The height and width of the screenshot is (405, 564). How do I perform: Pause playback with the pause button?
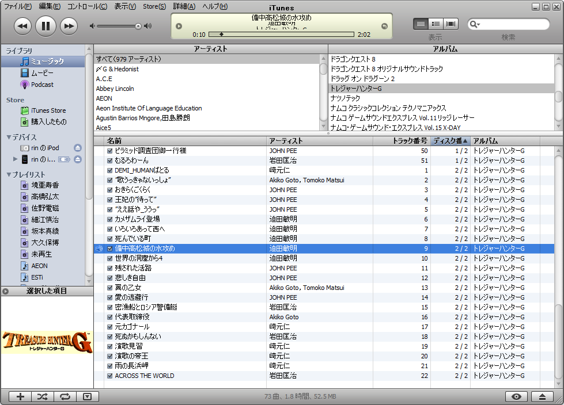click(46, 26)
